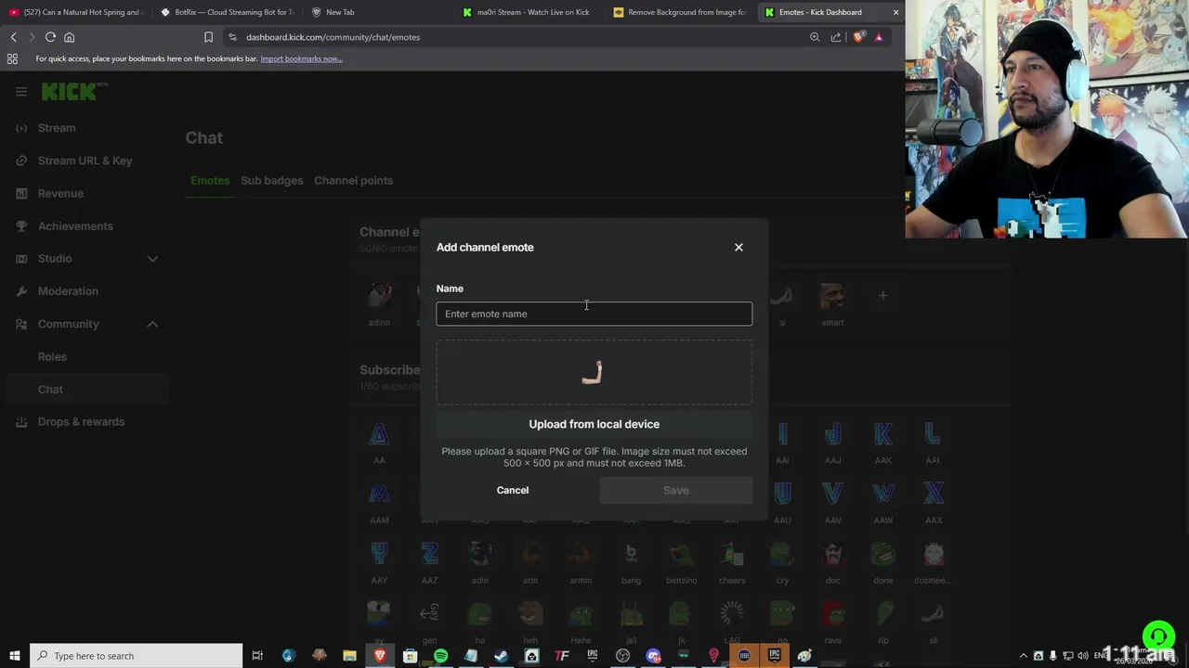Switch to the Channel points tab
This screenshot has height=668, width=1189.
click(353, 180)
